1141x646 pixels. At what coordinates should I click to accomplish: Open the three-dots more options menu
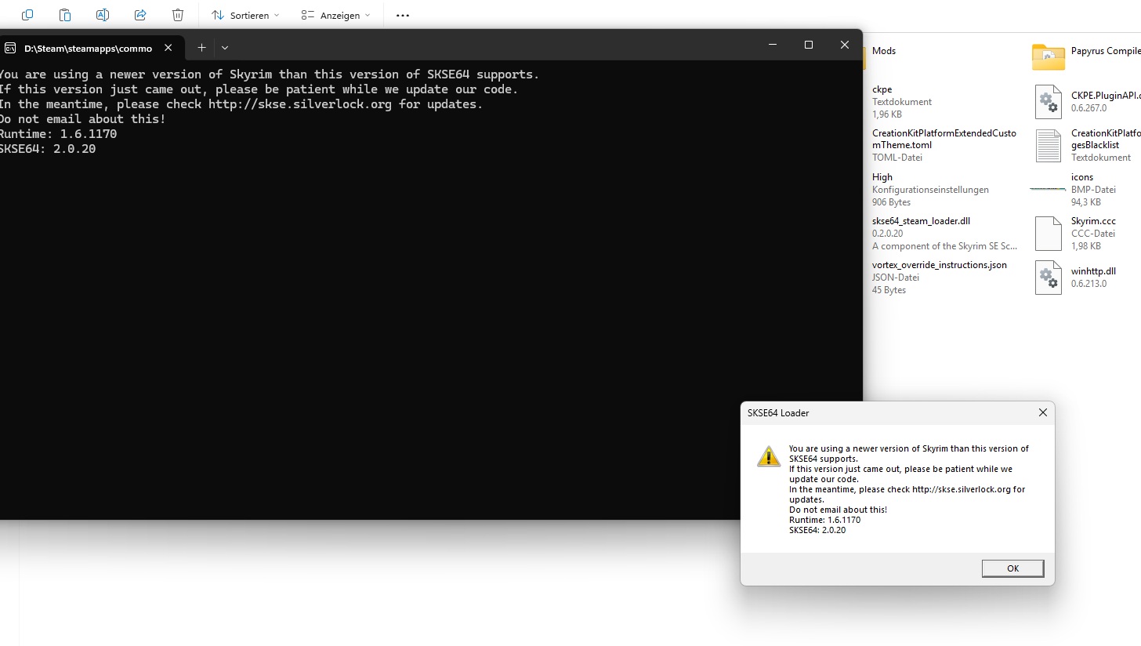pyautogui.click(x=403, y=16)
